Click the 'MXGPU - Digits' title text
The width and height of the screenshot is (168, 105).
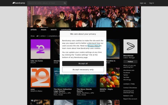coord(106,89)
